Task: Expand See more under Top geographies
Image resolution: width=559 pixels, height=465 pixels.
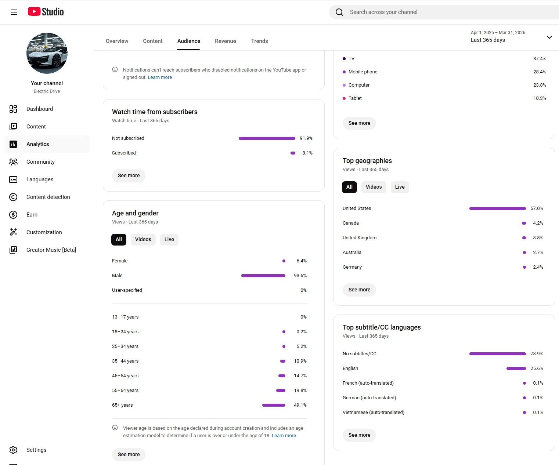Action: click(359, 290)
